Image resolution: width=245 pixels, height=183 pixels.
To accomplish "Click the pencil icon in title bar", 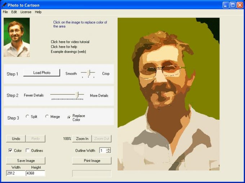I will point(4,5).
